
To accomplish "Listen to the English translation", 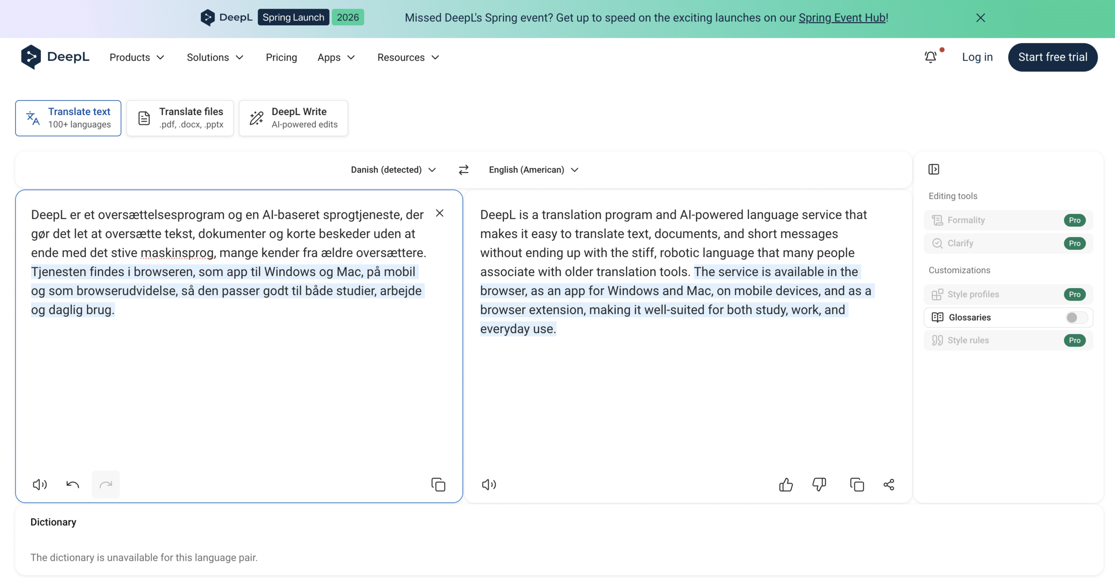I will [x=489, y=485].
